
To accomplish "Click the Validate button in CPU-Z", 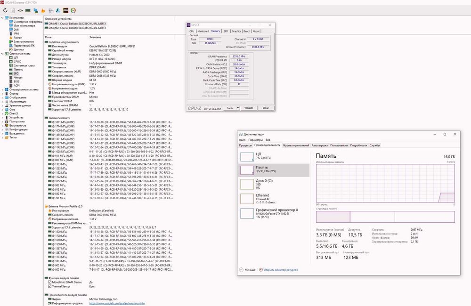I will click(x=249, y=108).
